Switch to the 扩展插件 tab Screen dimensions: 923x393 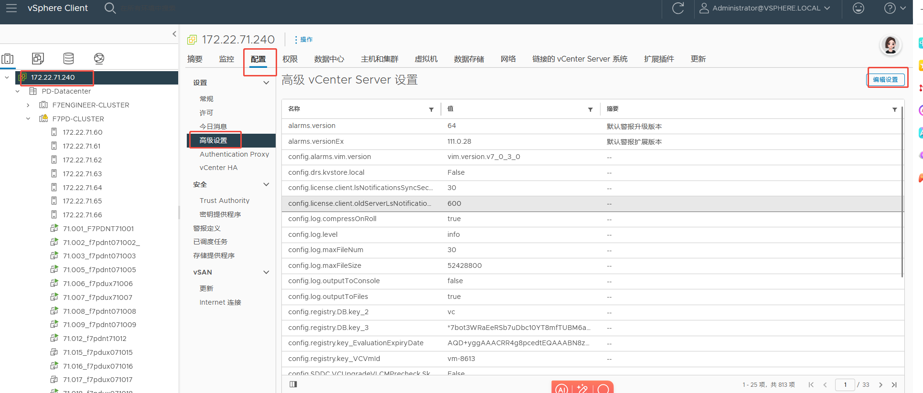[x=659, y=59]
